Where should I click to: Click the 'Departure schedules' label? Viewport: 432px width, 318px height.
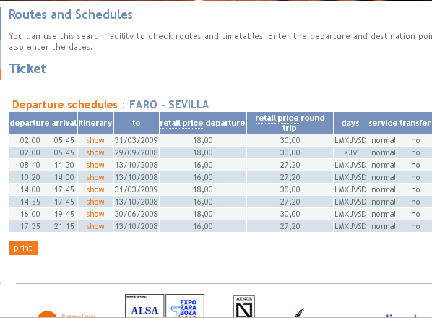point(65,105)
